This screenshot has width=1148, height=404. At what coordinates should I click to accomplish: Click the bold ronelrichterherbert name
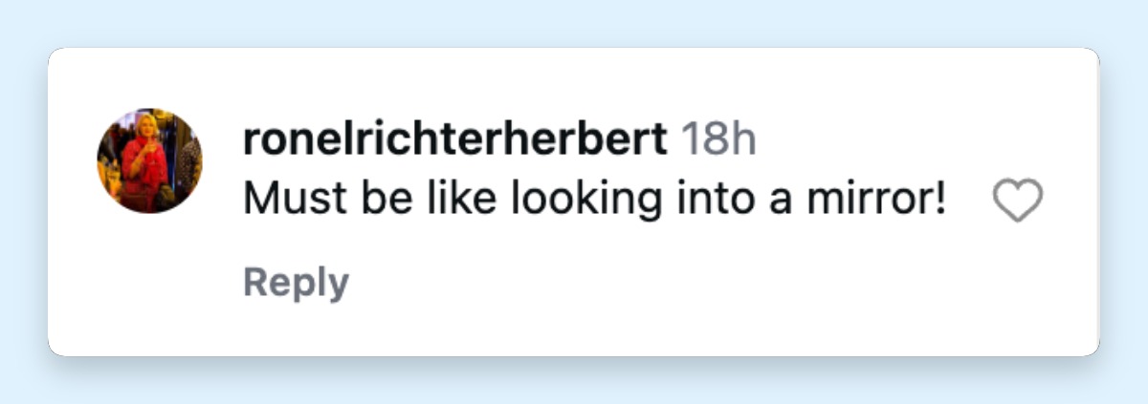[x=454, y=141]
